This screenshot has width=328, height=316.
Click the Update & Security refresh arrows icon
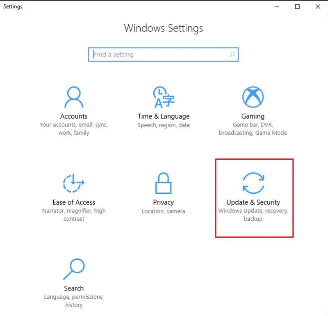pyautogui.click(x=253, y=183)
